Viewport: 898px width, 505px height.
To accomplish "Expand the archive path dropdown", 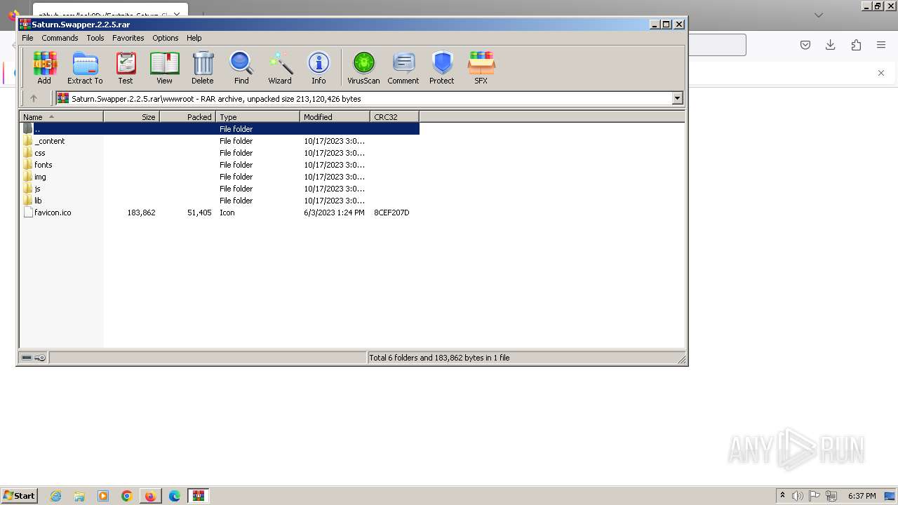I will tap(678, 99).
